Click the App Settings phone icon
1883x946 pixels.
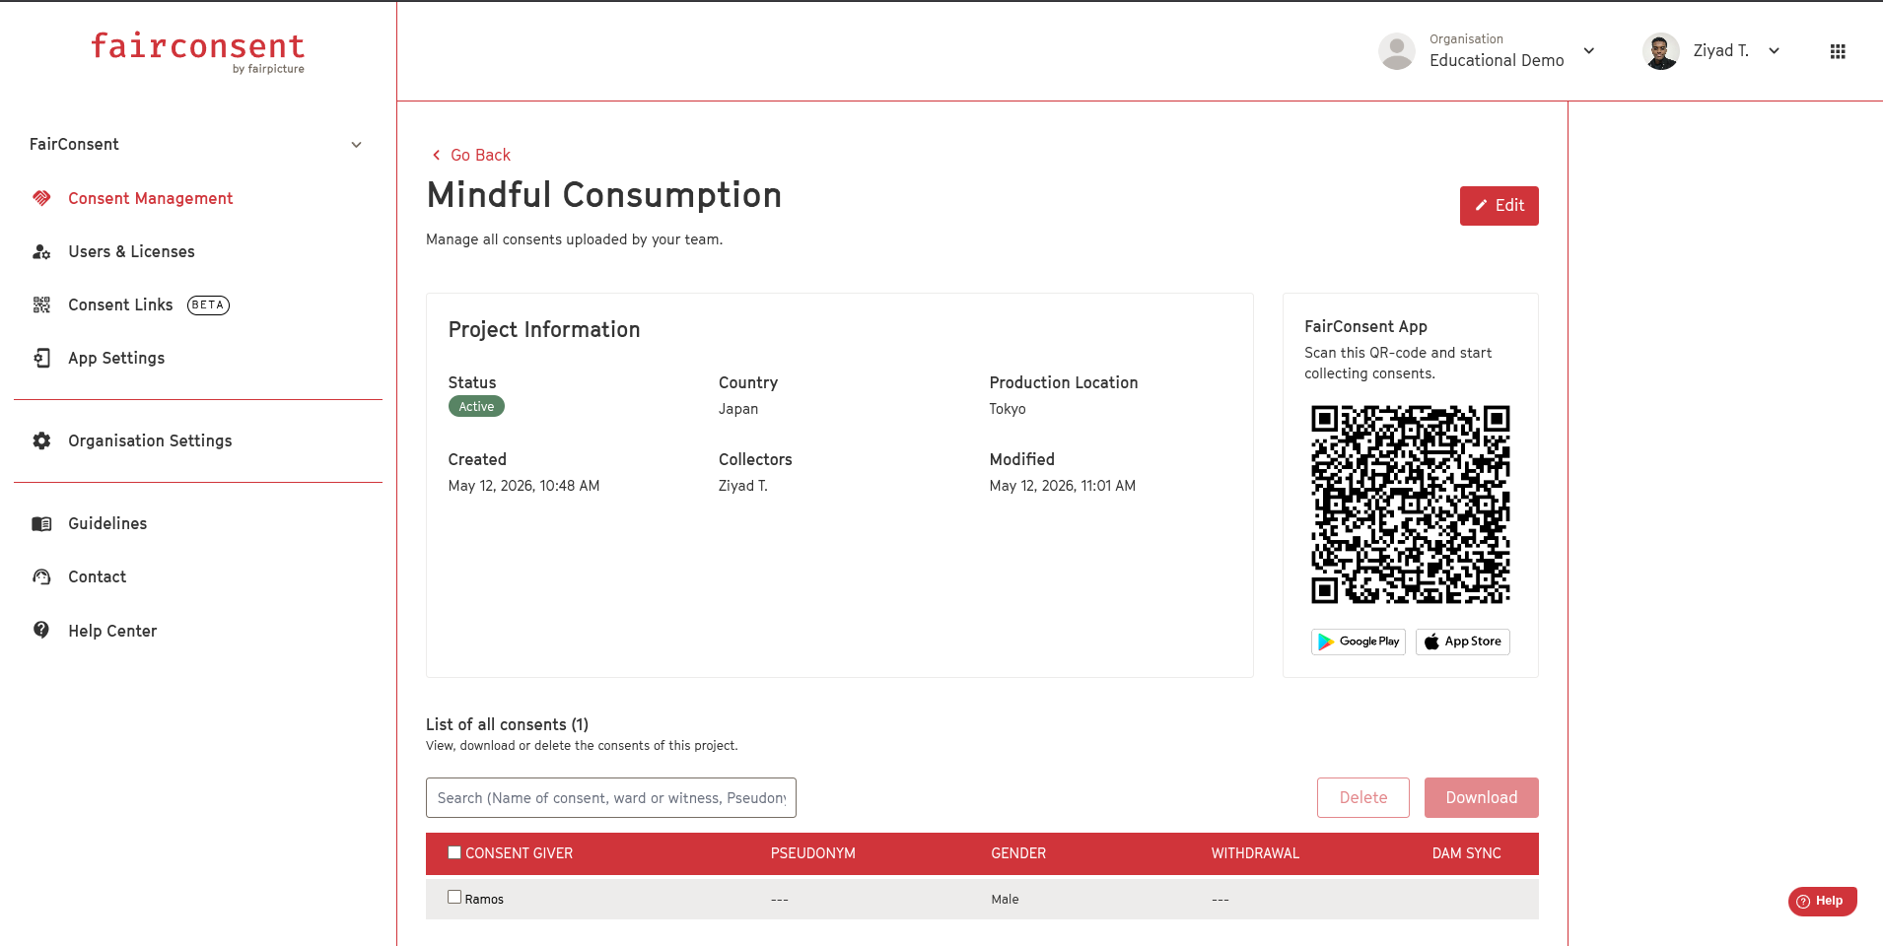41,358
